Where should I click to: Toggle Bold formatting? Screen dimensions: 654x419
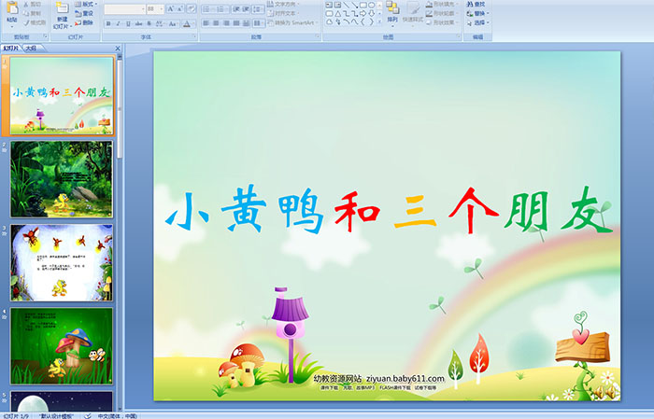[x=107, y=23]
